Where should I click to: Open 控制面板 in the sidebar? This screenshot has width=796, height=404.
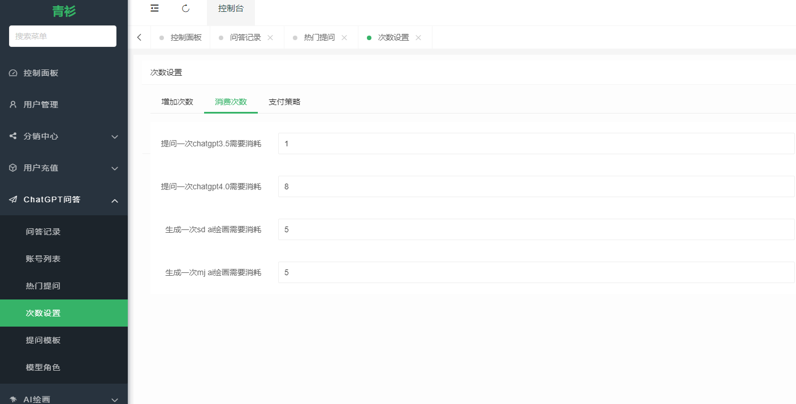point(64,73)
